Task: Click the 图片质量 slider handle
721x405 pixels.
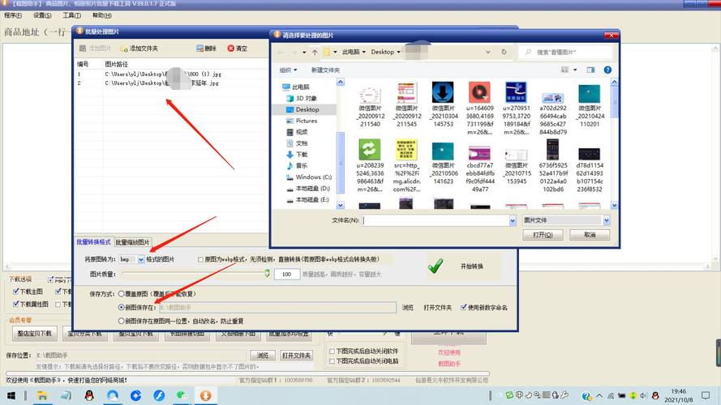Action: tap(266, 274)
